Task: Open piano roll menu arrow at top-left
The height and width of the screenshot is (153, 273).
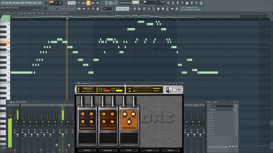Action: tap(2, 13)
